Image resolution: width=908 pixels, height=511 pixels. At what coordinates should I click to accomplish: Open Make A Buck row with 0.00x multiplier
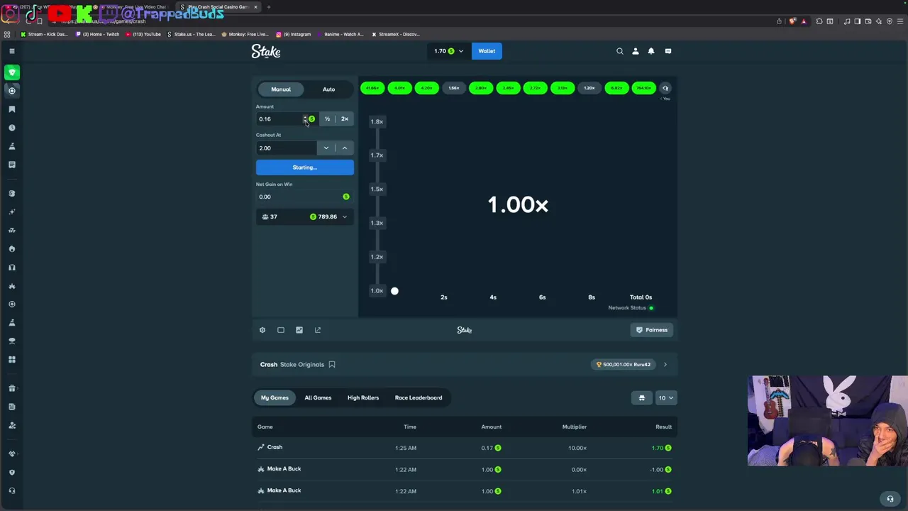[x=465, y=469]
